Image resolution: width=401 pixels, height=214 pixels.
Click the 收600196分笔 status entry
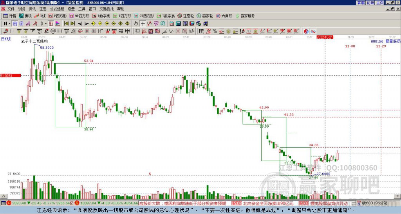click(372, 203)
